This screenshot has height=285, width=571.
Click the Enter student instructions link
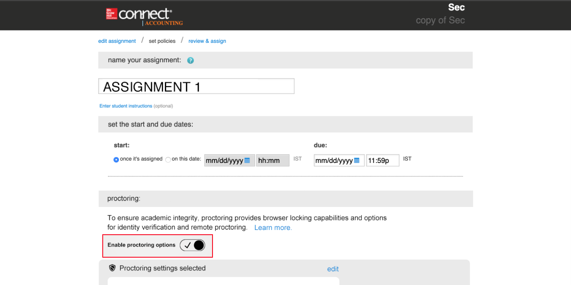[x=126, y=106]
